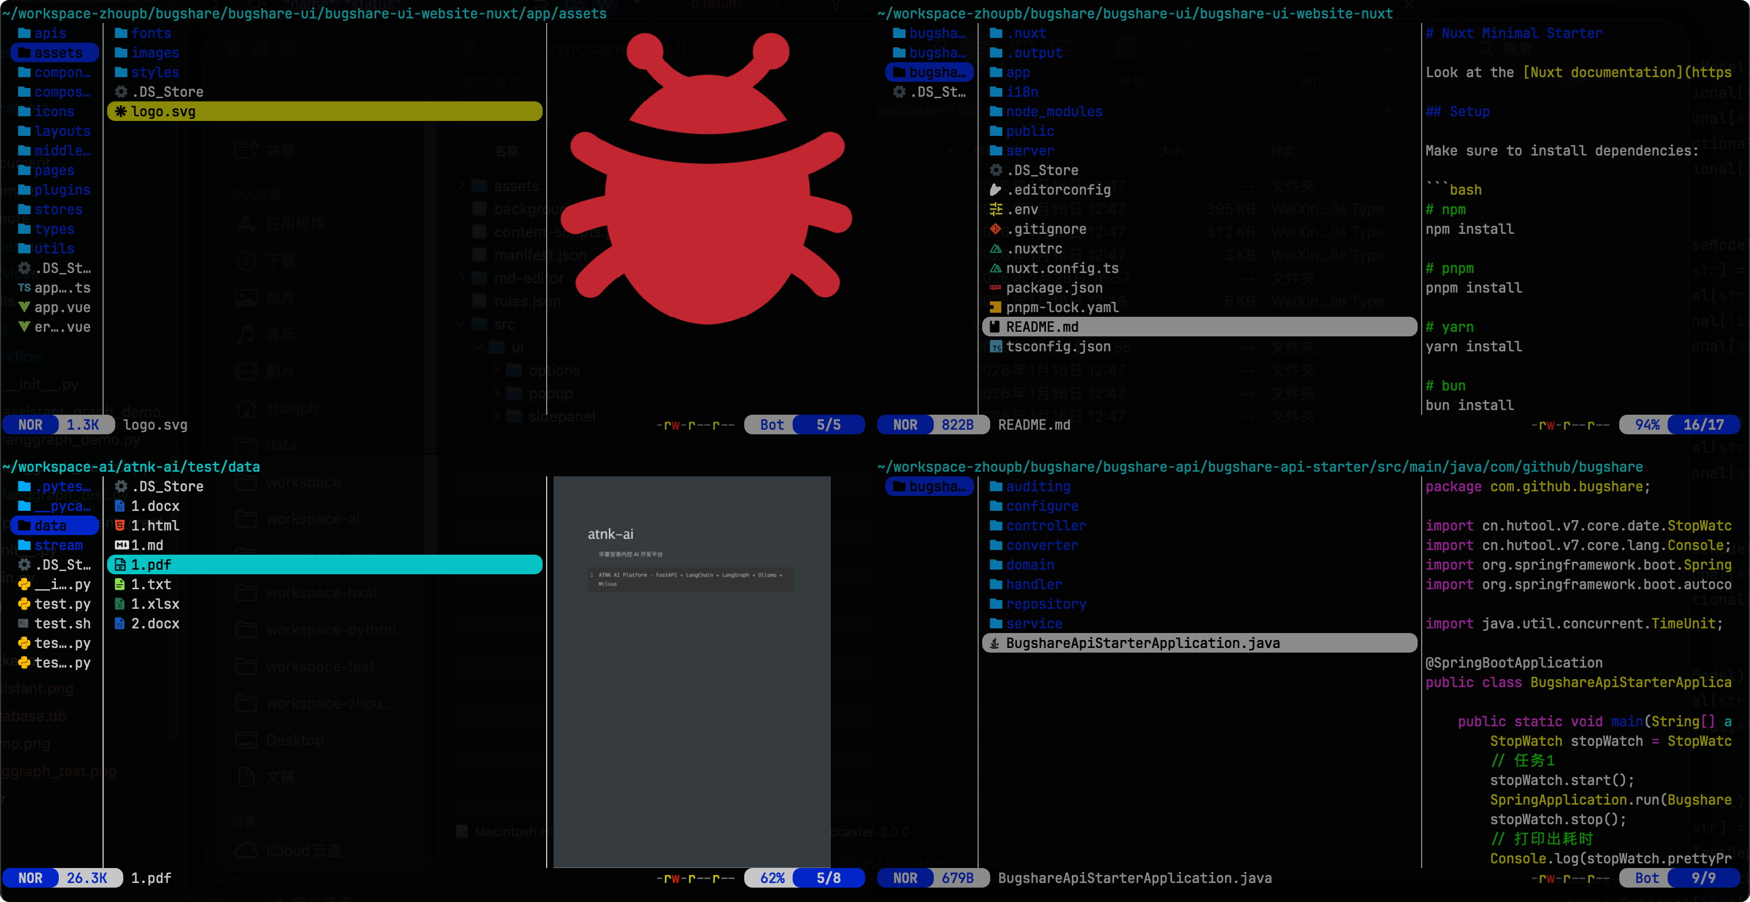1750x902 pixels.
Task: Click the markdown icon beside 1.md
Action: (122, 545)
